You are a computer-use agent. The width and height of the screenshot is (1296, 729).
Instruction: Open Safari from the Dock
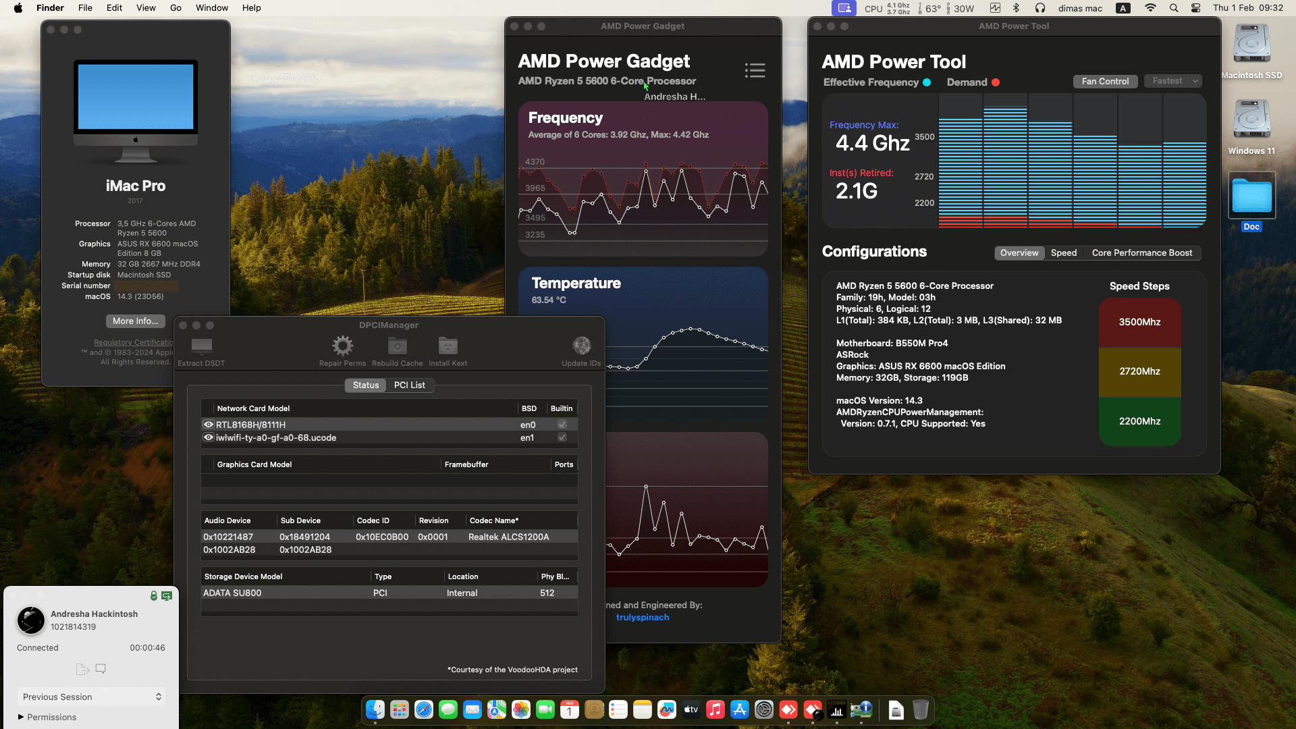click(x=424, y=709)
